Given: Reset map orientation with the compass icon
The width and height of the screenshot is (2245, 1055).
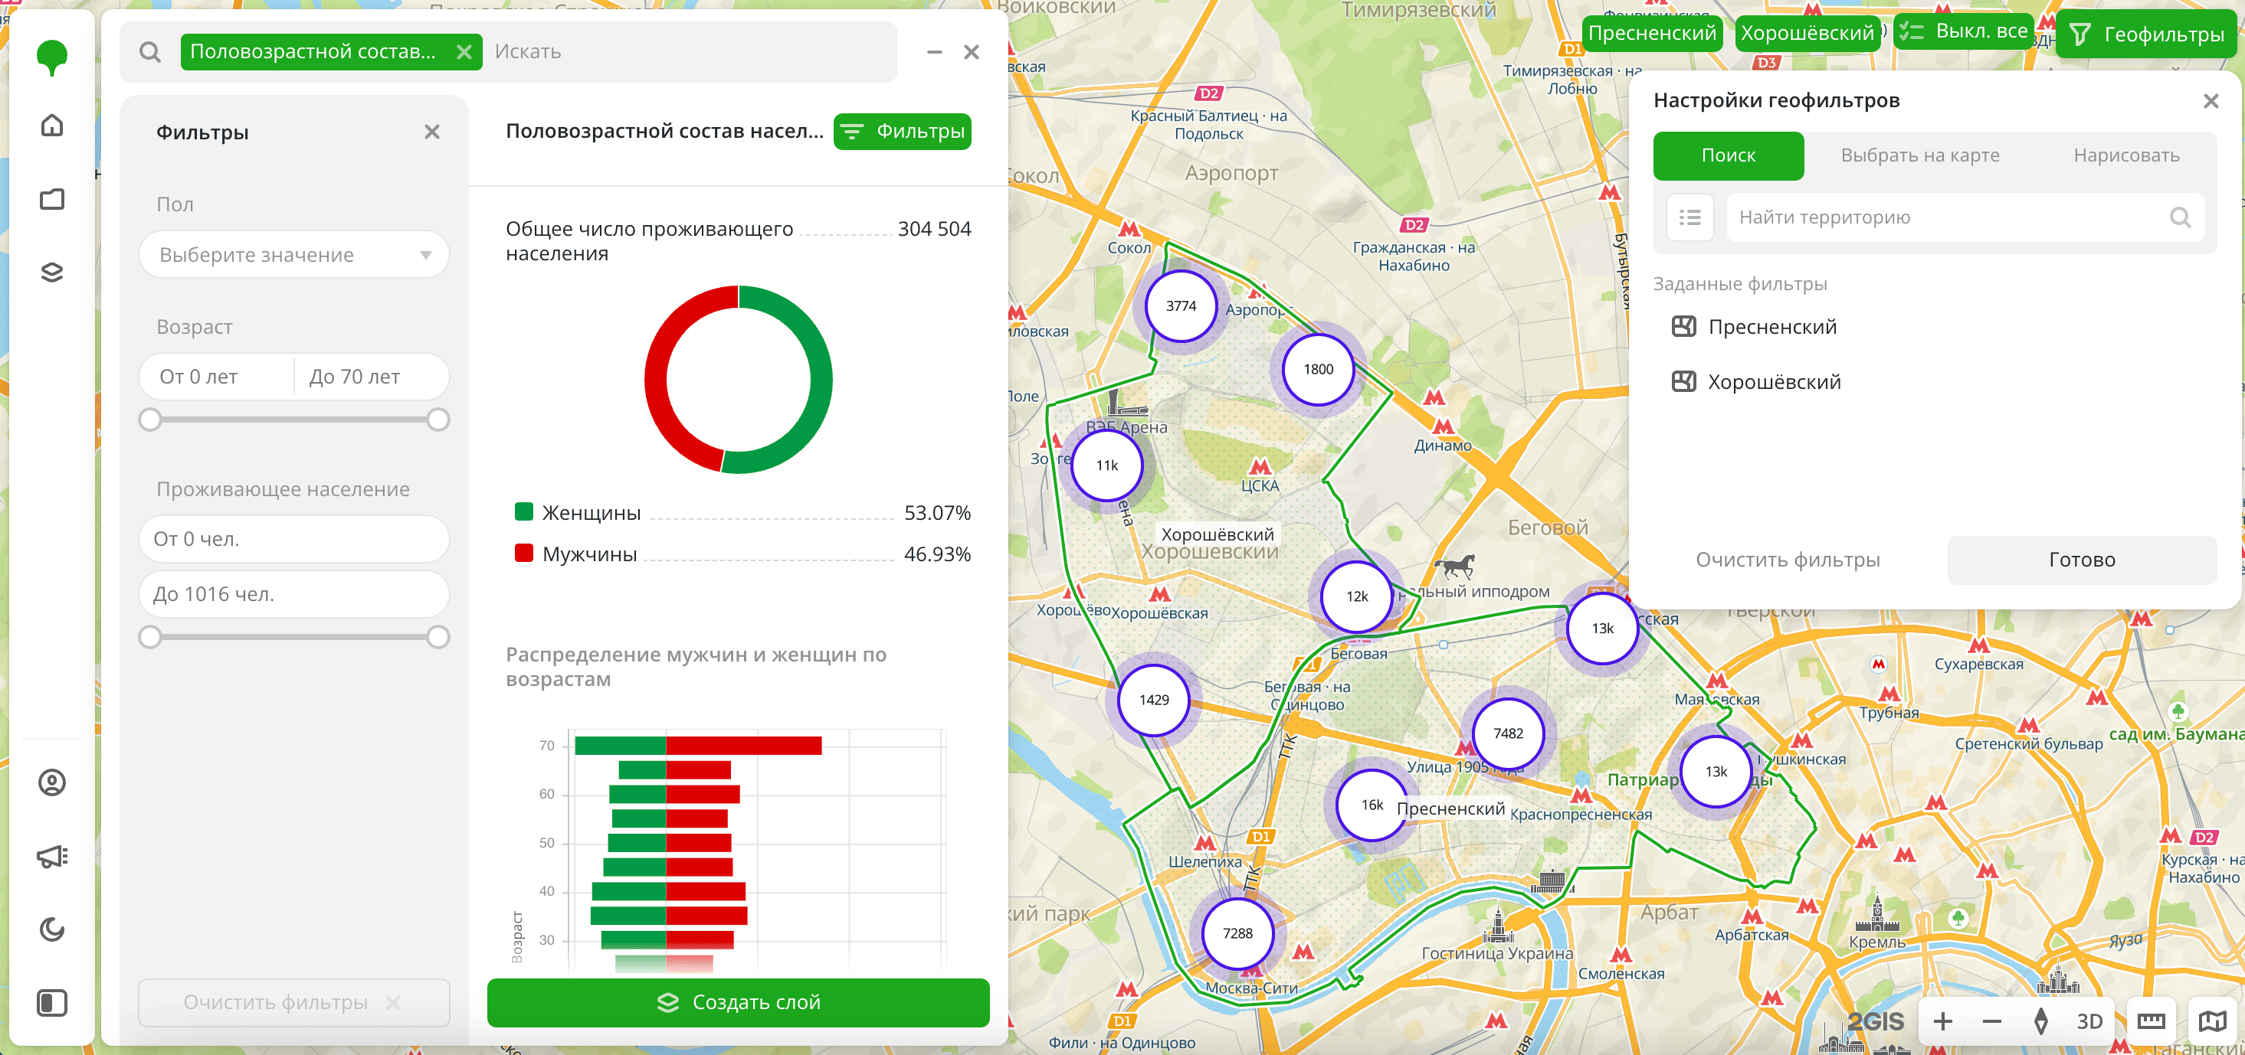Looking at the screenshot, I should point(2040,1021).
